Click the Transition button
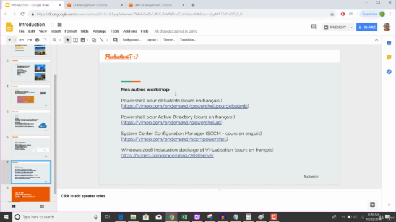The height and width of the screenshot is (222, 396). (x=188, y=39)
